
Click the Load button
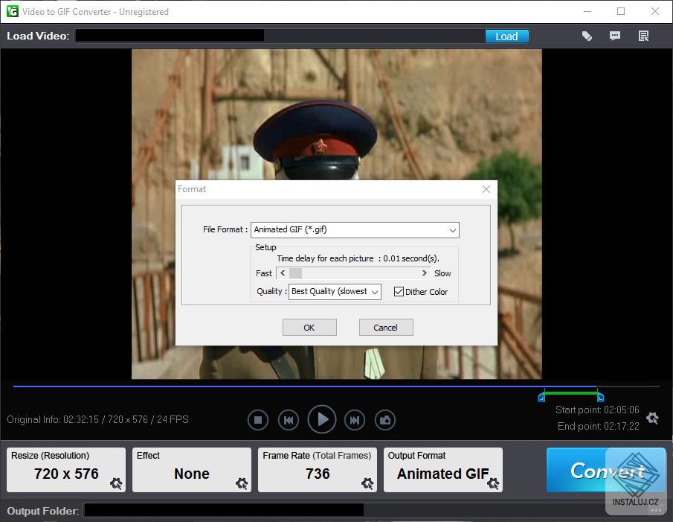click(507, 36)
